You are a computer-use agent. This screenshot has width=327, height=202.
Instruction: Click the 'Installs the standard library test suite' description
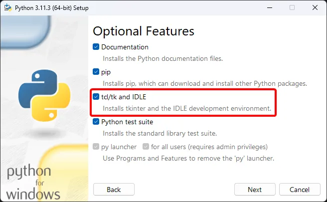(x=160, y=133)
